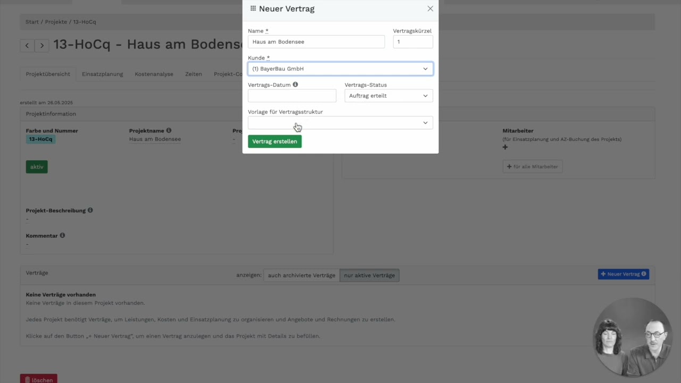Toggle the aktiv status button
The image size is (681, 383).
[x=37, y=167]
